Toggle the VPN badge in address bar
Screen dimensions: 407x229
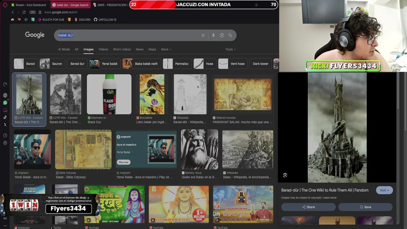[x=32, y=12]
